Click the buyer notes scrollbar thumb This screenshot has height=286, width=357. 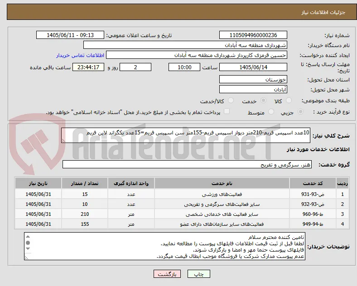click(x=28, y=243)
